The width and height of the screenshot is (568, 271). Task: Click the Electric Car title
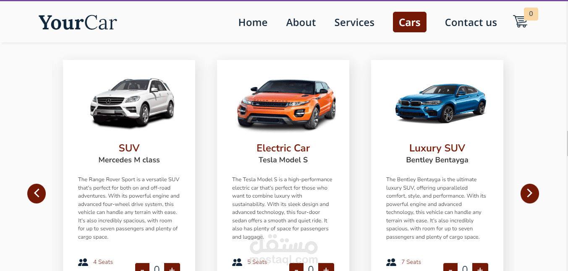tap(283, 148)
